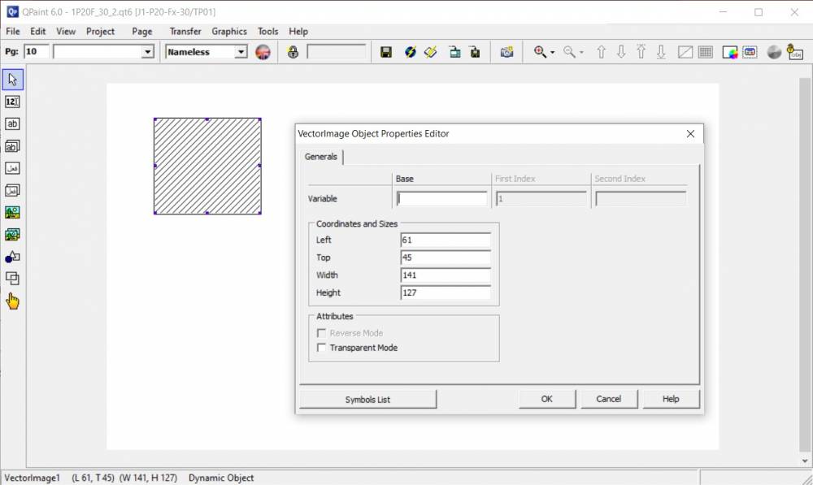Switch to the Generals tab
The width and height of the screenshot is (813, 485).
coord(320,157)
